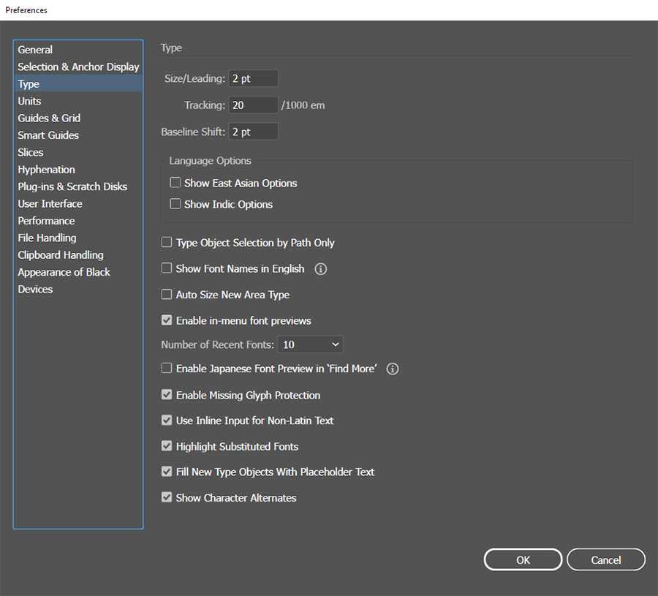
Task: Disable in-menu font previews checkbox
Action: (x=167, y=320)
